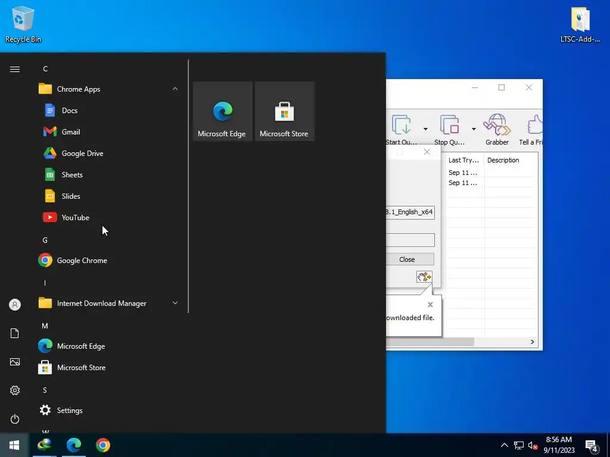Click the drag-and-drop hand icon in IDM dialog
Screen dimensions: 610x457
tap(424, 277)
